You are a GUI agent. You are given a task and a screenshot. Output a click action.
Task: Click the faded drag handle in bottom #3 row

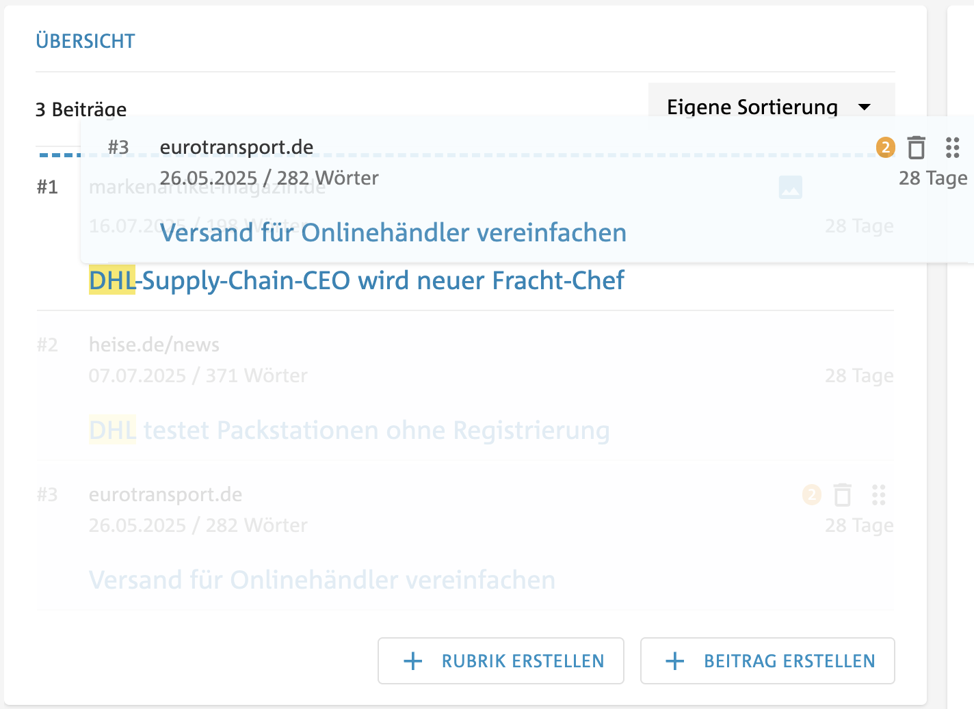click(x=878, y=494)
